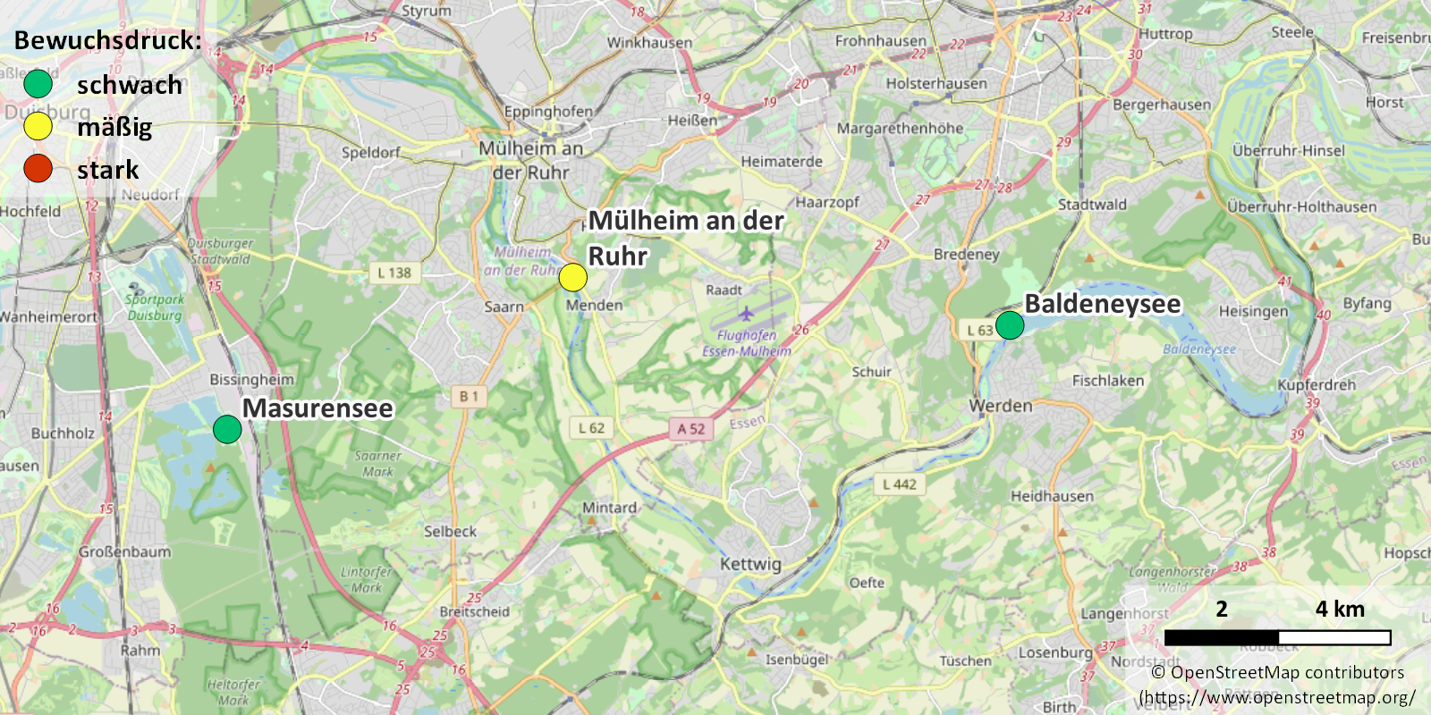Click the airport icon at Flughafen Essen-Mülheim
1431x715 pixels.
[746, 313]
